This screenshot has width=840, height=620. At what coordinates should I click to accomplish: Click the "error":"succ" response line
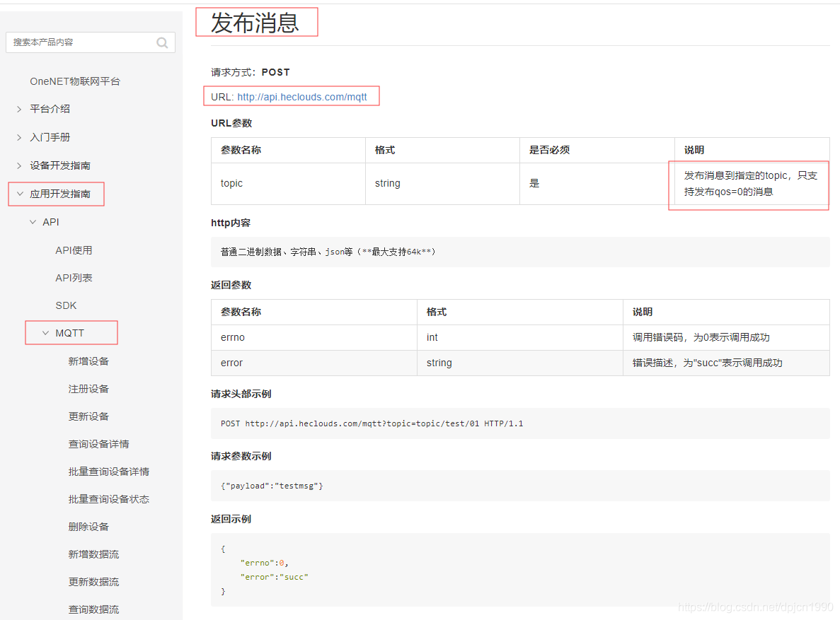[275, 577]
